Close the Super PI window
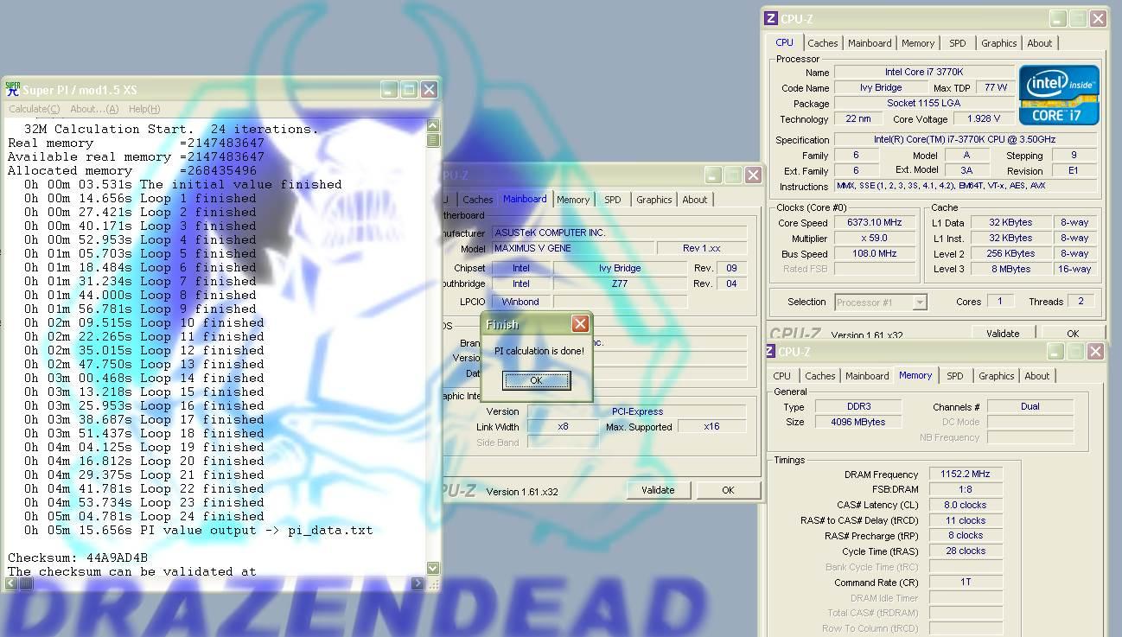 429,89
